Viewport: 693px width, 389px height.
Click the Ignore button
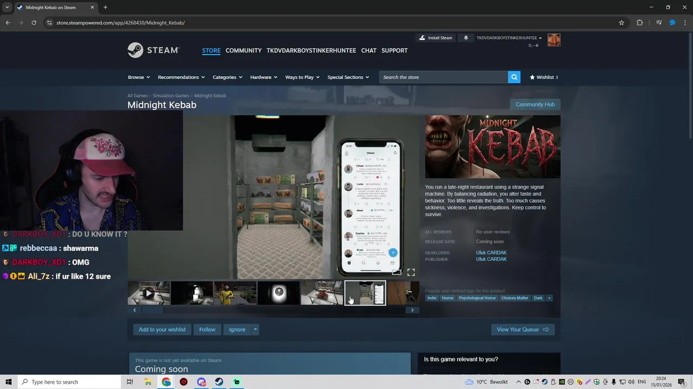237,330
